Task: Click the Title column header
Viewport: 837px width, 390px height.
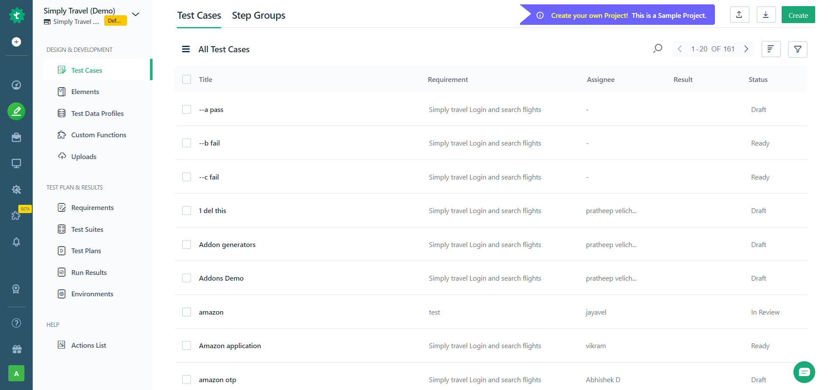Action: pyautogui.click(x=205, y=79)
